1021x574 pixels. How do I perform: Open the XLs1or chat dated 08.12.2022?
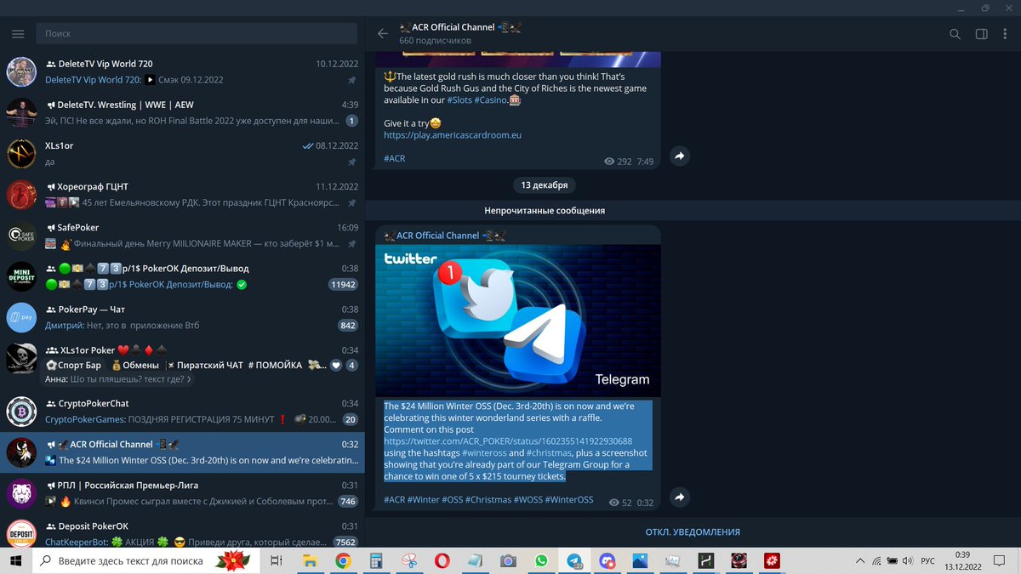(x=182, y=154)
